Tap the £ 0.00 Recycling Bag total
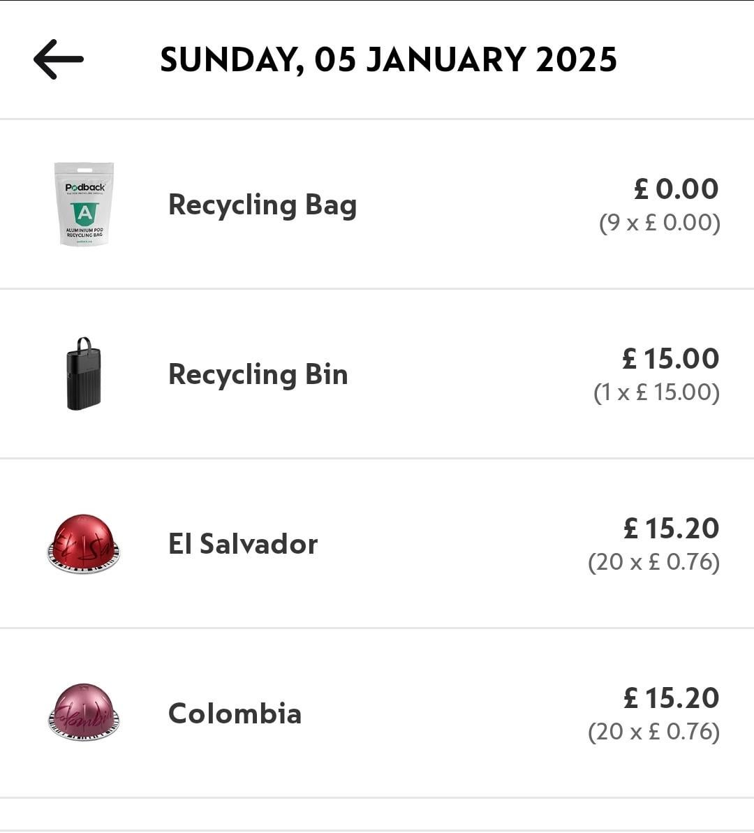 [676, 189]
